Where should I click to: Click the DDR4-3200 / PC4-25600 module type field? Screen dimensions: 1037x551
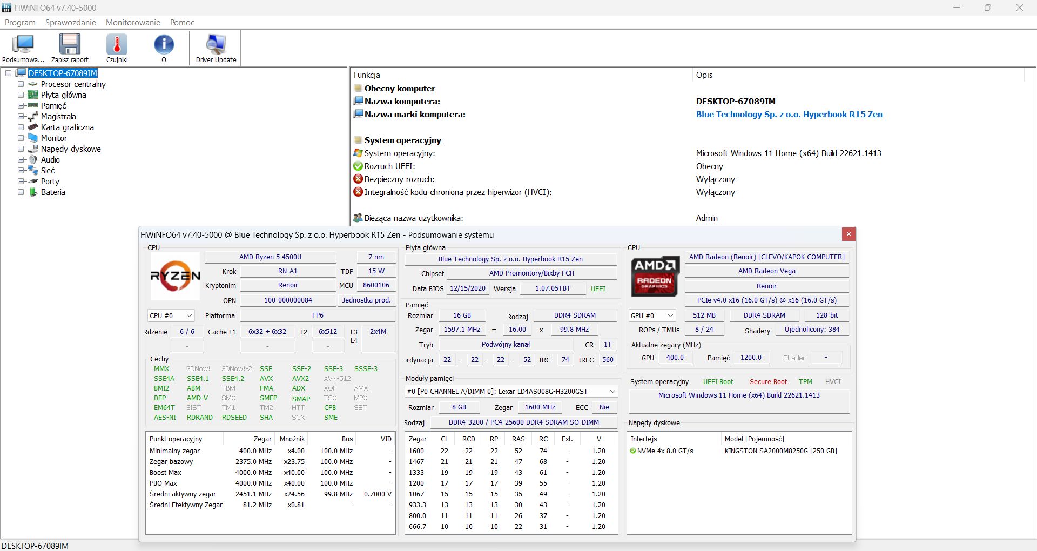click(523, 422)
